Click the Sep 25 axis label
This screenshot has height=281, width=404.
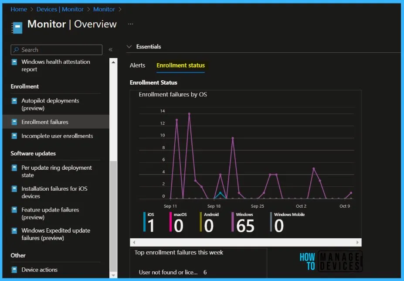(x=258, y=206)
